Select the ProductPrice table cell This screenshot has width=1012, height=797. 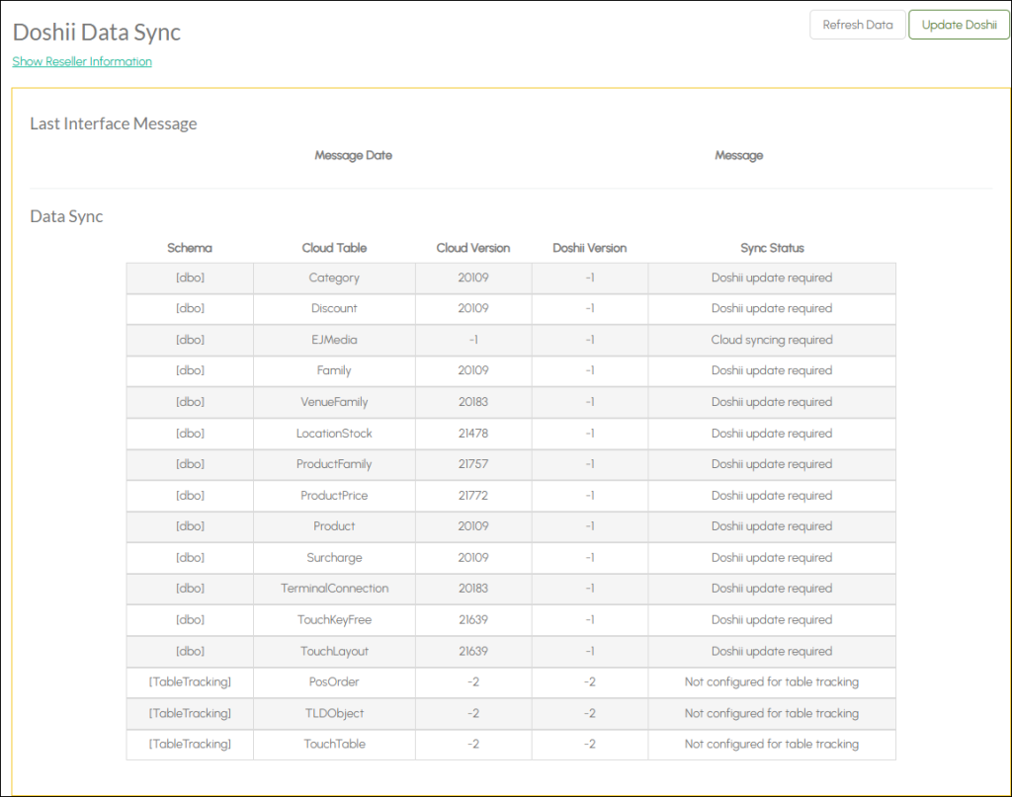(334, 496)
